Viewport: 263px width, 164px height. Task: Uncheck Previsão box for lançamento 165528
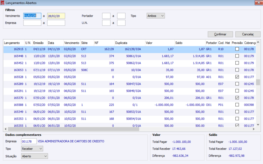tap(237, 77)
